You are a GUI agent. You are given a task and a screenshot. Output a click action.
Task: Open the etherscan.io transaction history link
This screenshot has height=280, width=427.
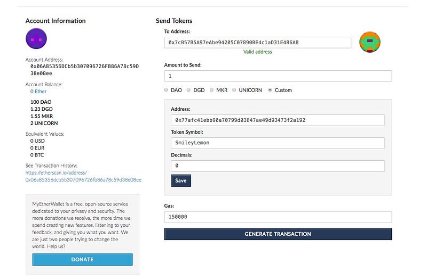tap(83, 176)
